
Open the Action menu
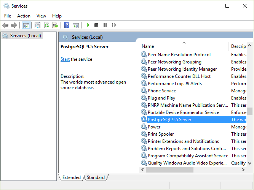coord(24,16)
